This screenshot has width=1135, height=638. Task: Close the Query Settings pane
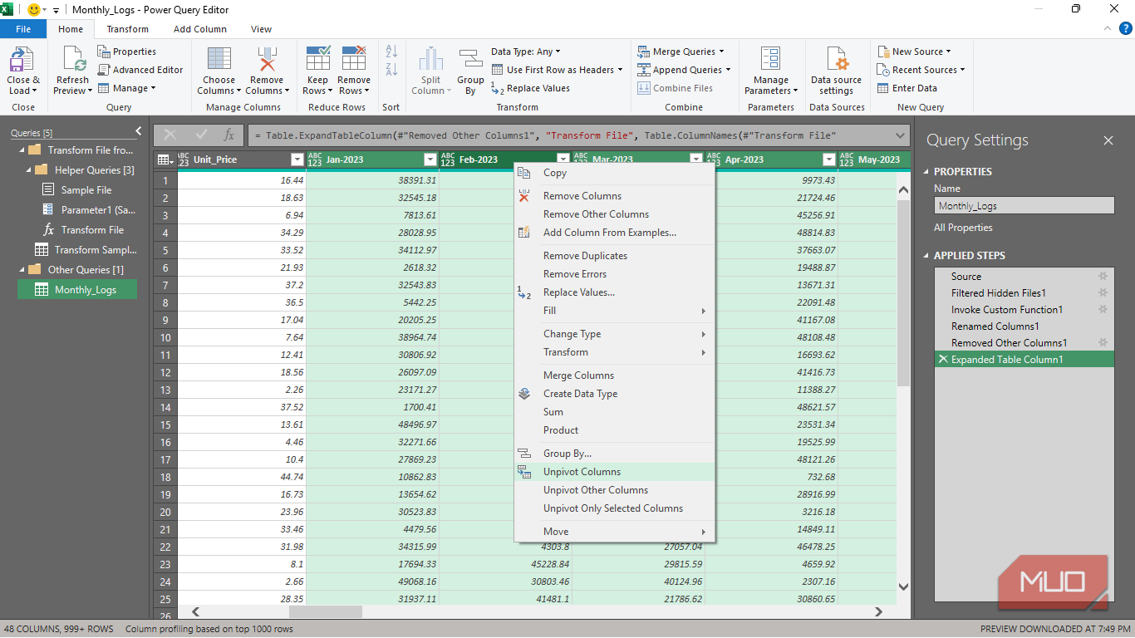1108,140
